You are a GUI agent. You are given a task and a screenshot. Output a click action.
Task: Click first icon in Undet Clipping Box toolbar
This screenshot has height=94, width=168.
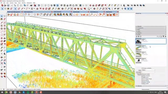click(25, 15)
